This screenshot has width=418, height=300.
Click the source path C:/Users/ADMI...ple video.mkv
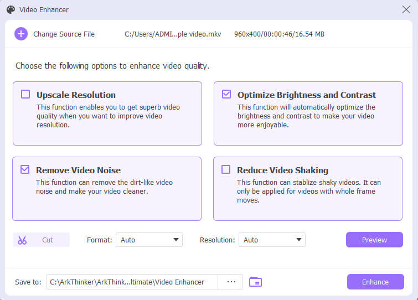[x=173, y=34]
